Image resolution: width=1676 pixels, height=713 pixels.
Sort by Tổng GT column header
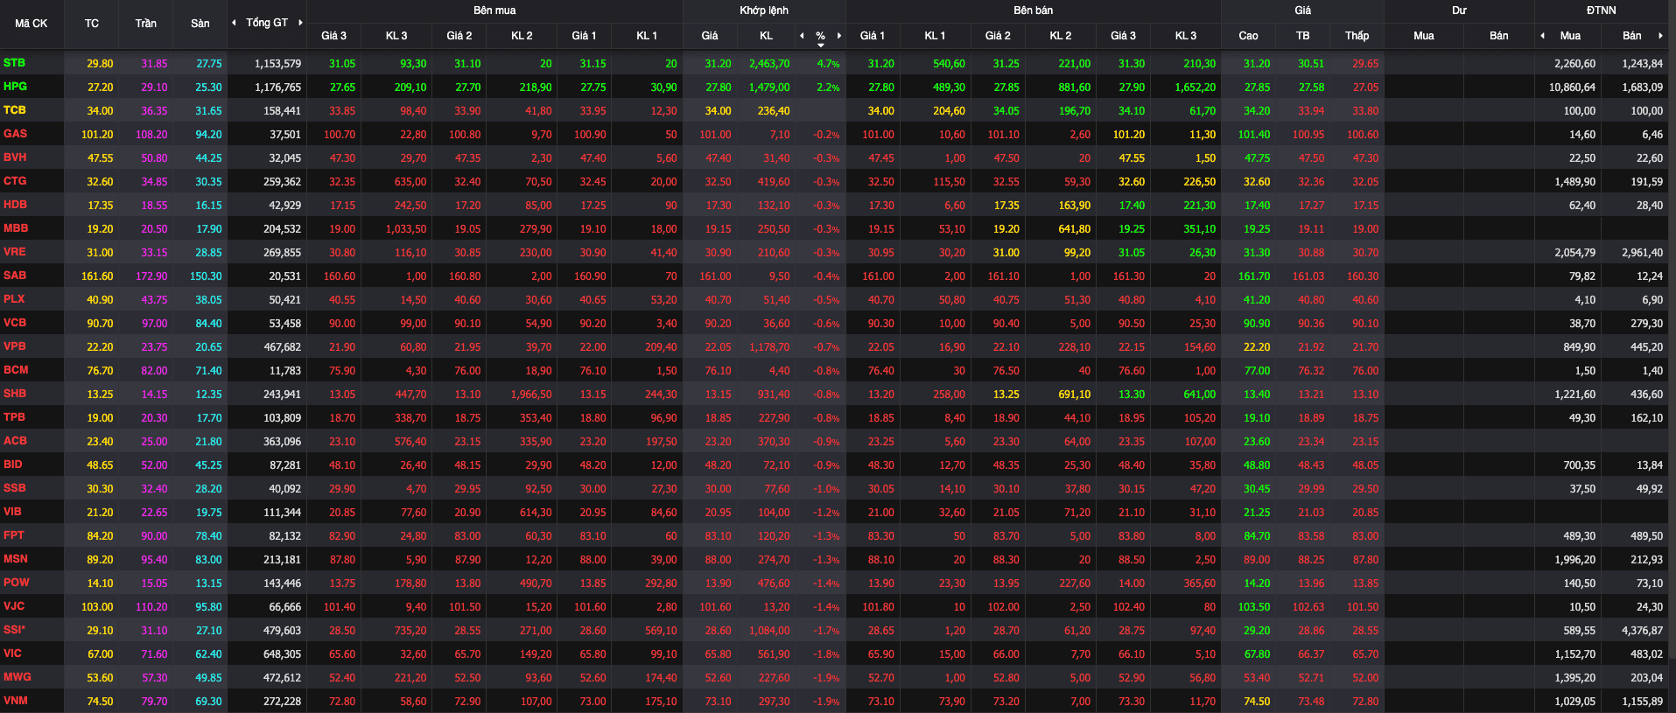pos(267,23)
